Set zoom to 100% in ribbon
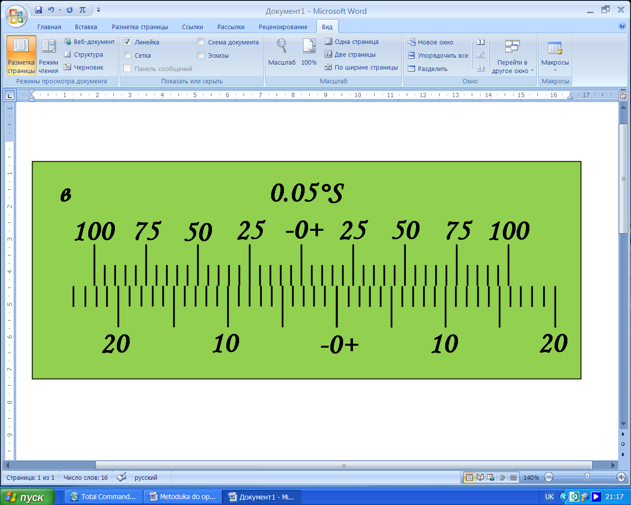Viewport: 631px width, 505px height. [309, 52]
